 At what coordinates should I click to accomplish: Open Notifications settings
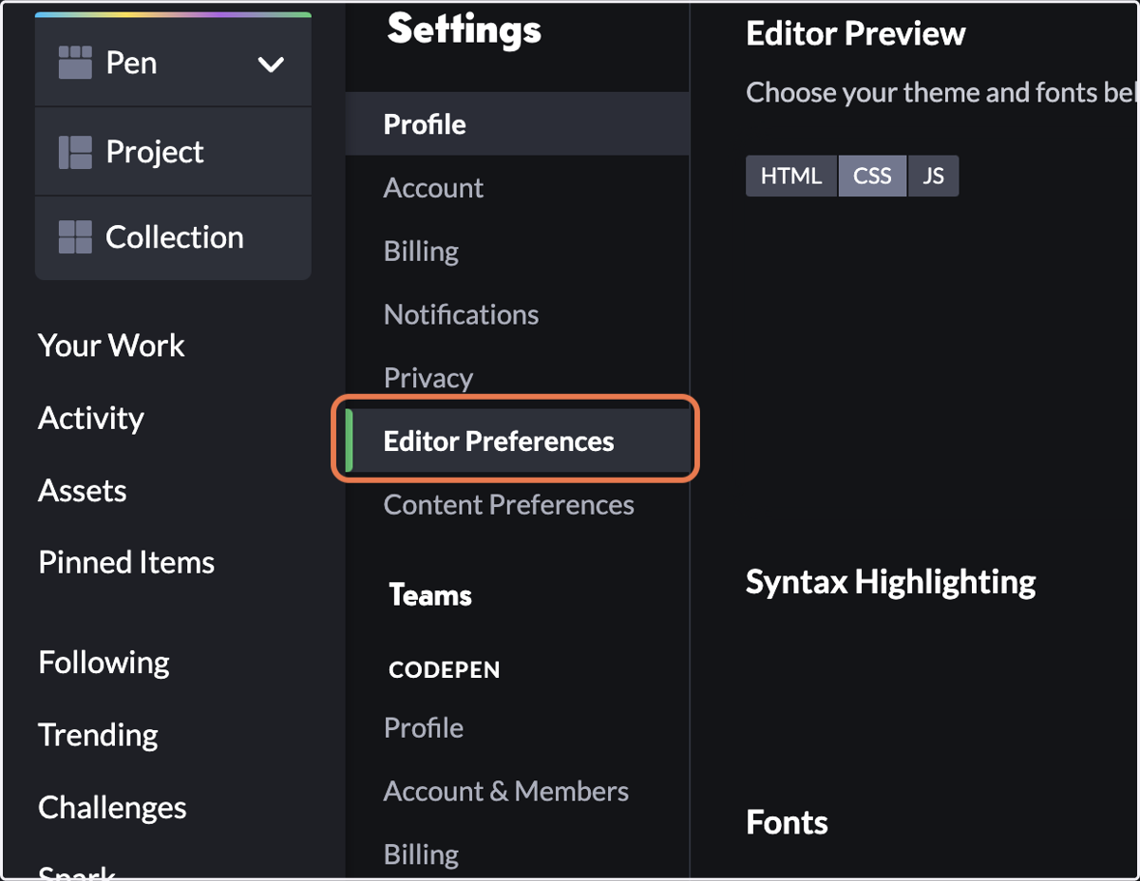tap(461, 314)
